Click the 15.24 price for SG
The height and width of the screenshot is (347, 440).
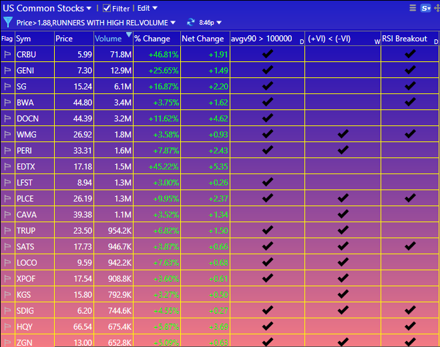[83, 86]
